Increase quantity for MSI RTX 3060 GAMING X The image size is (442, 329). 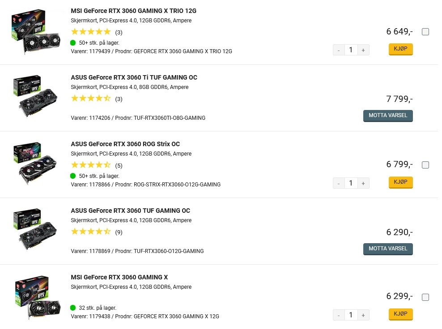tap(363, 315)
